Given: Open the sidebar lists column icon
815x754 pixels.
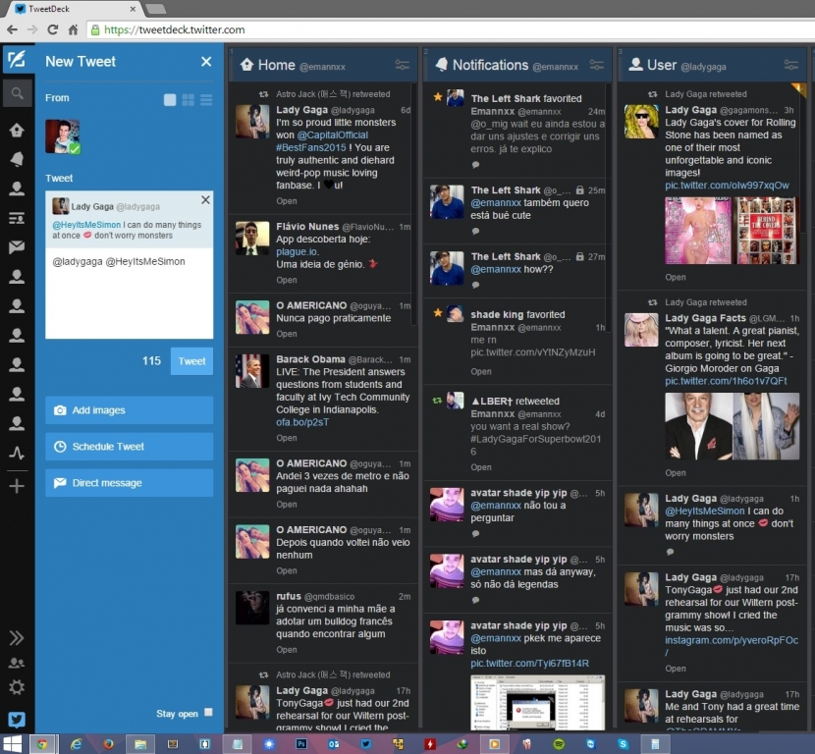Looking at the screenshot, I should (17, 218).
